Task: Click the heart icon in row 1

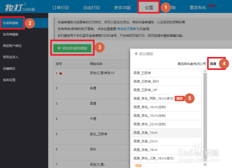Action: [61, 74]
